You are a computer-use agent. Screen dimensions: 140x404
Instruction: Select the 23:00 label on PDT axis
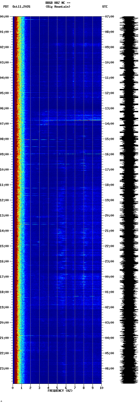click(x=4, y=369)
